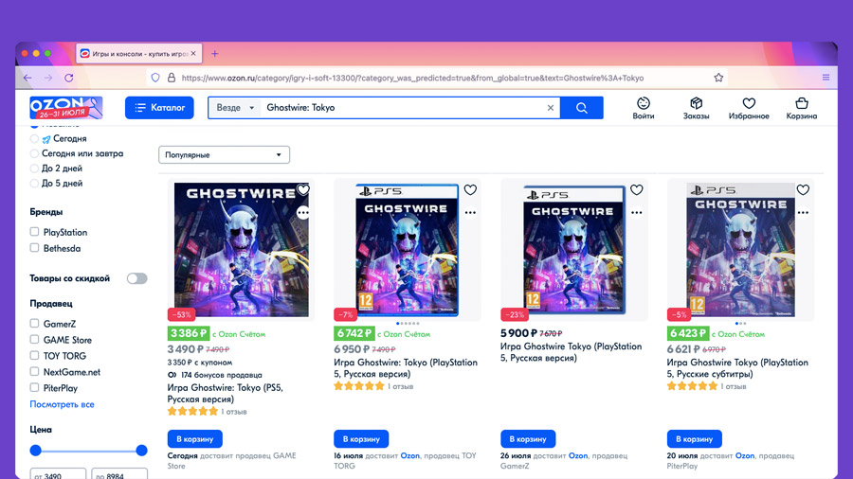Open the Везде search scope dropdown
Screen dimensions: 853x479
[235, 108]
